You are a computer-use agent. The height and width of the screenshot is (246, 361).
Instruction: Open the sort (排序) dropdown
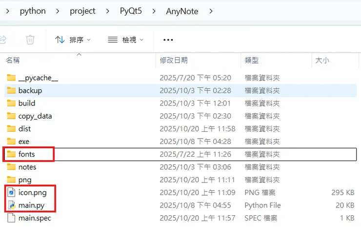tap(73, 40)
